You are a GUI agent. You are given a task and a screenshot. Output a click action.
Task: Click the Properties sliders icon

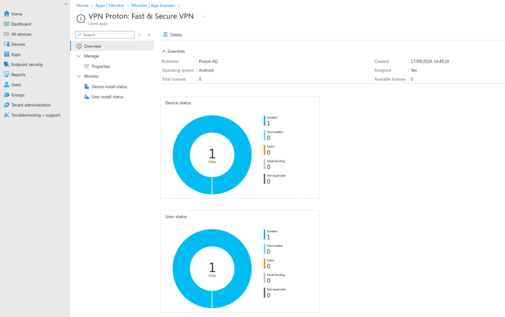pyautogui.click(x=87, y=66)
